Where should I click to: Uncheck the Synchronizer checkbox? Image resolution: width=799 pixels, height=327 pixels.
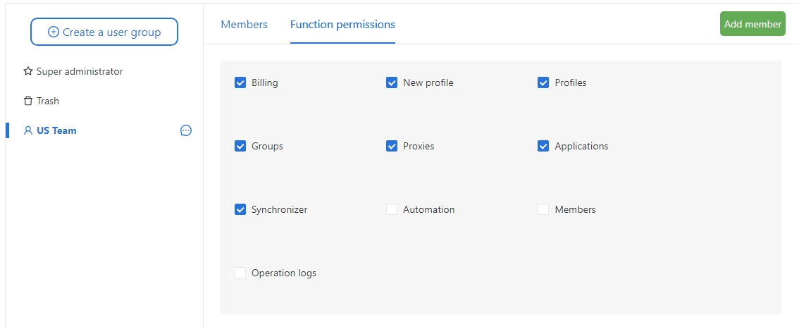(240, 209)
